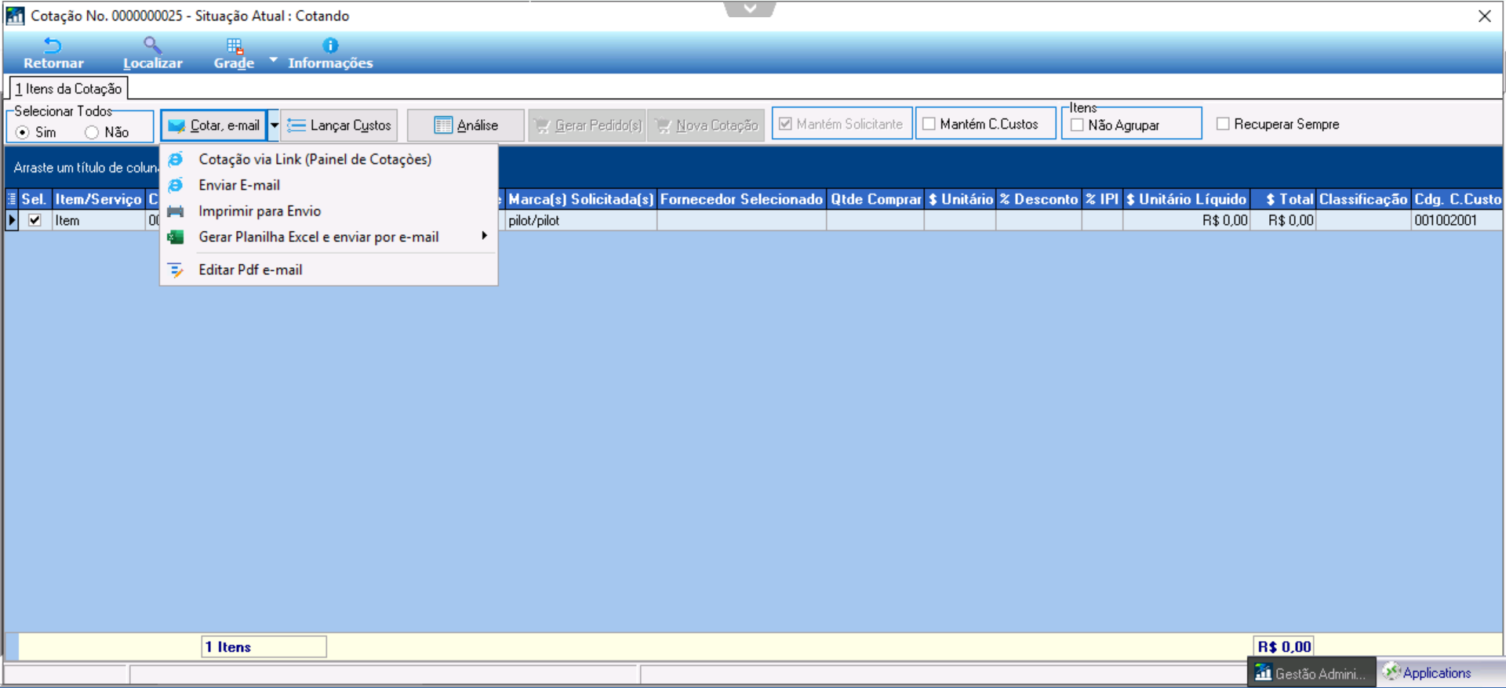This screenshot has height=688, width=1506.
Task: Click the % IPI column header
Action: click(1102, 199)
